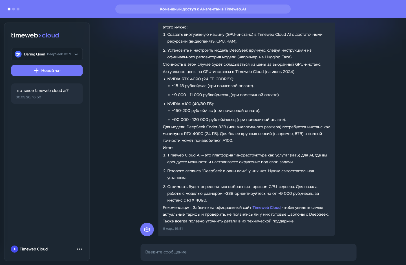Click the Timeweb Cloud round arrow icon
Image resolution: width=406 pixels, height=265 pixels.
(14, 249)
